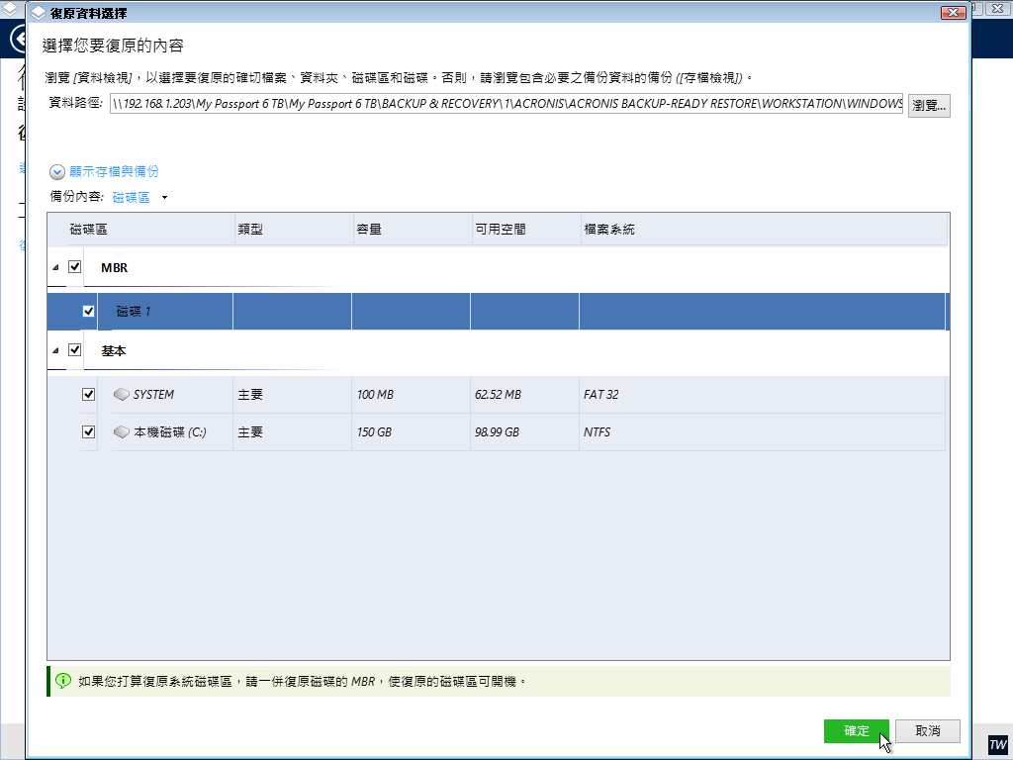Click the chevron icon beside 顯示存檔與備份
The height and width of the screenshot is (760, 1013).
tap(57, 171)
